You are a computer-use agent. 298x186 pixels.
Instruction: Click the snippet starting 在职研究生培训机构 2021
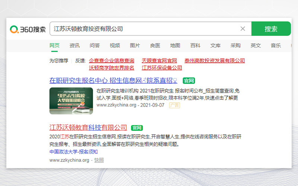pos(168,94)
